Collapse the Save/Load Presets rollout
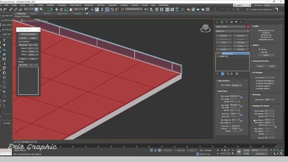288x162 pixels. (x=260, y=61)
